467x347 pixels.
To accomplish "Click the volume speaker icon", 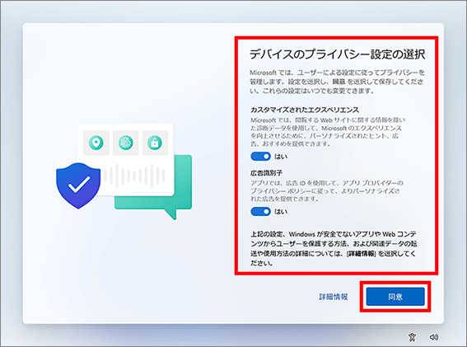I will click(x=433, y=337).
